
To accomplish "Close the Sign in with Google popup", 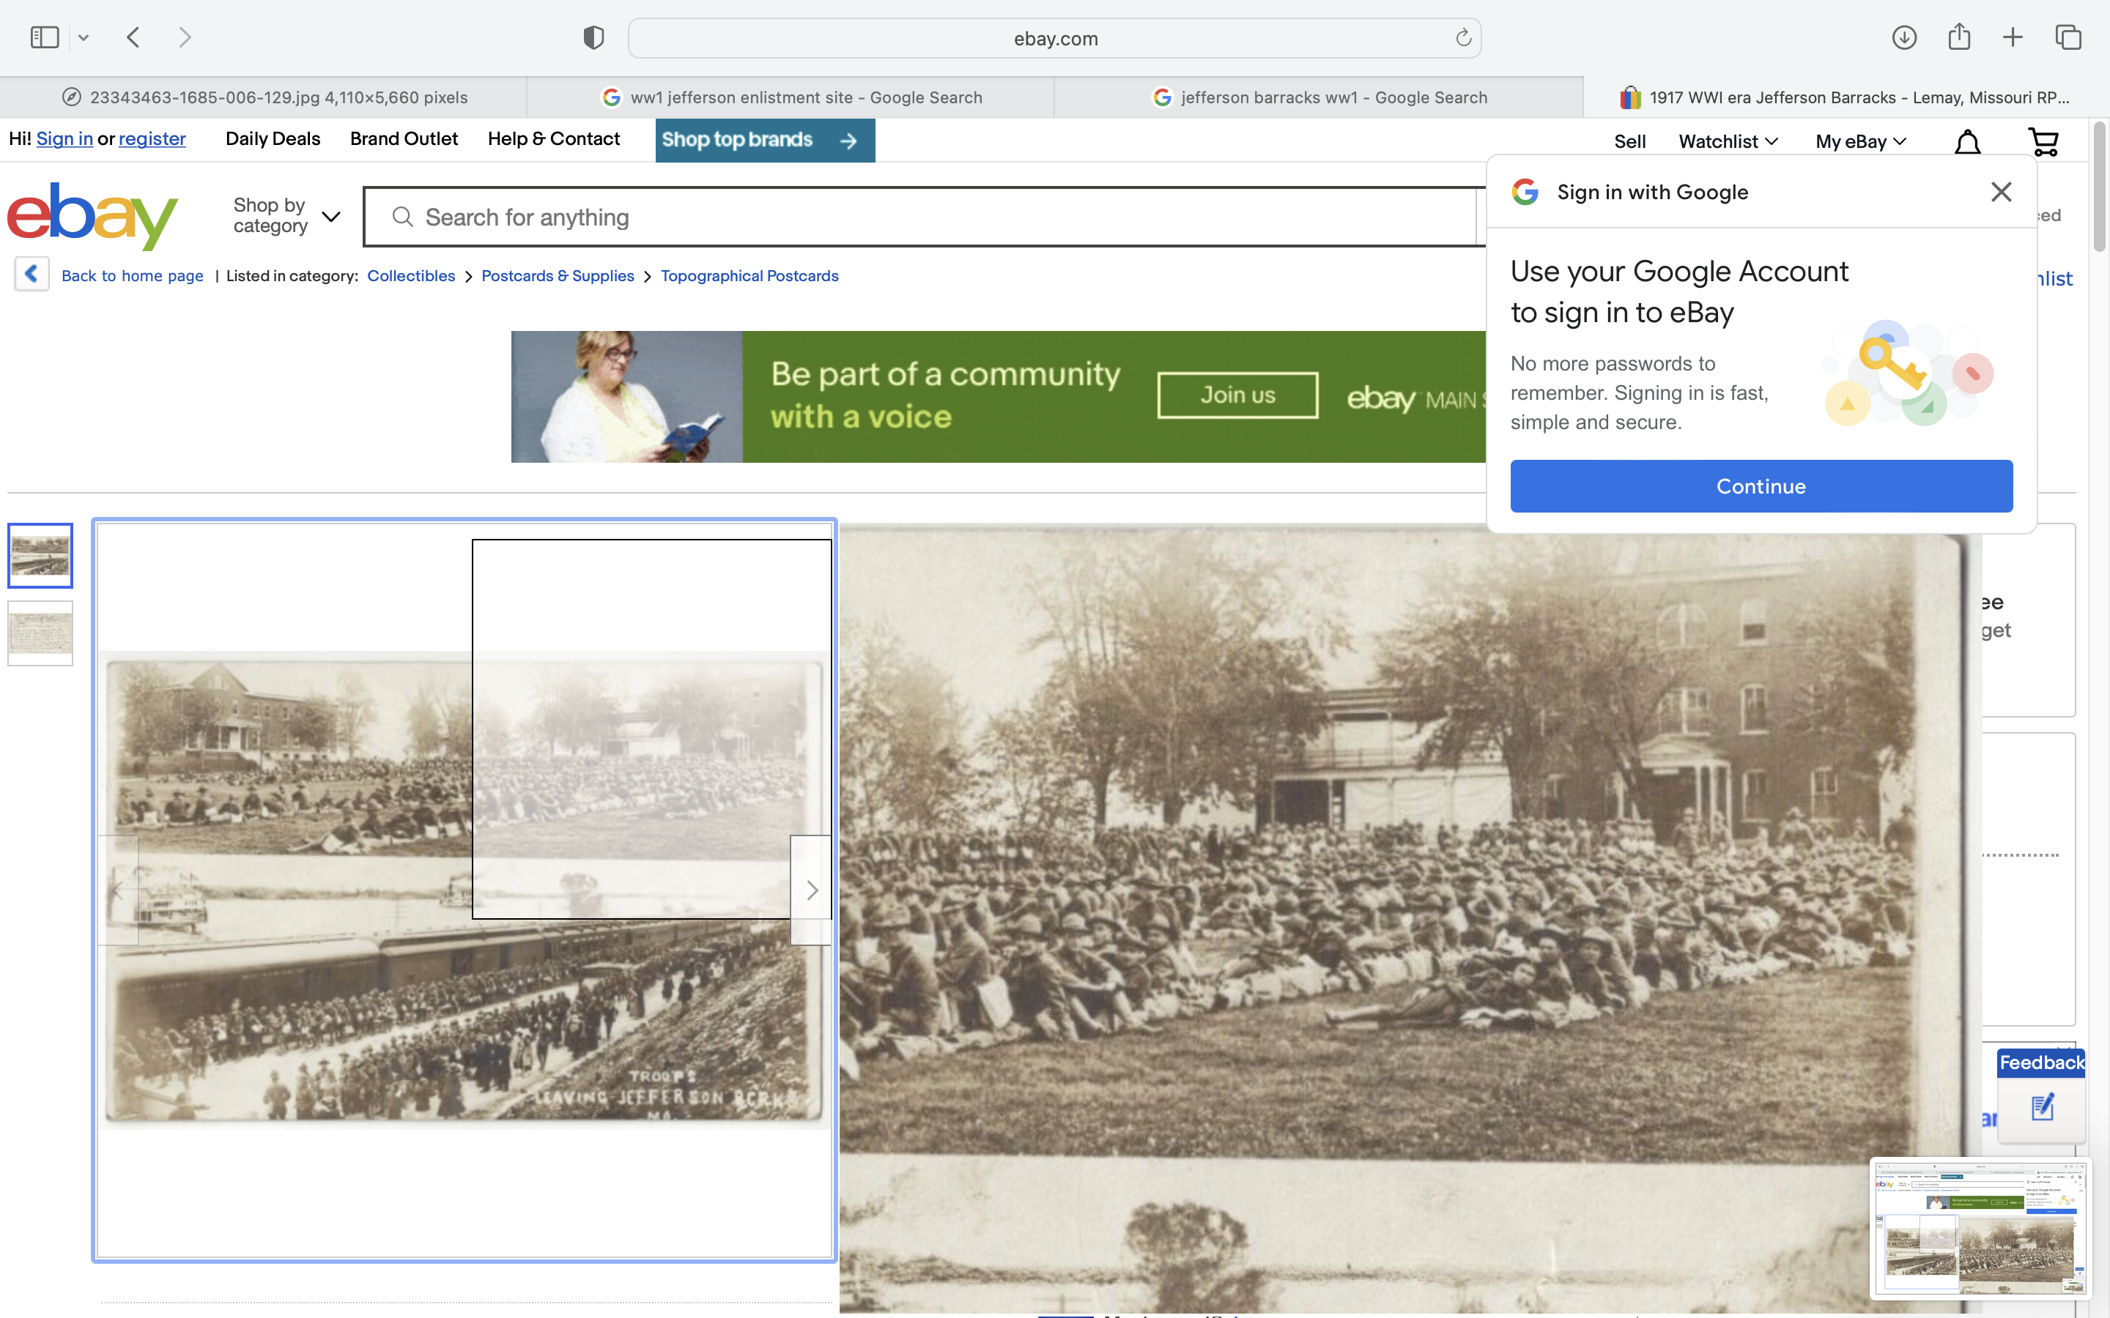I will (x=2001, y=192).
